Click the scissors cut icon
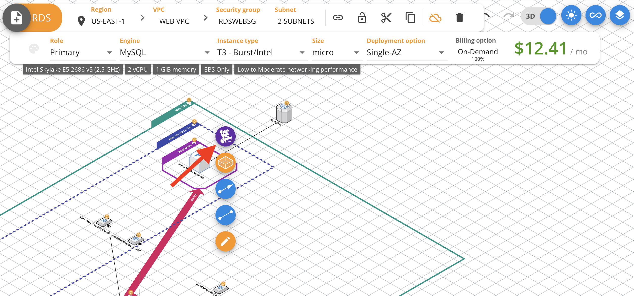Viewport: 634px width, 296px height. [x=386, y=18]
